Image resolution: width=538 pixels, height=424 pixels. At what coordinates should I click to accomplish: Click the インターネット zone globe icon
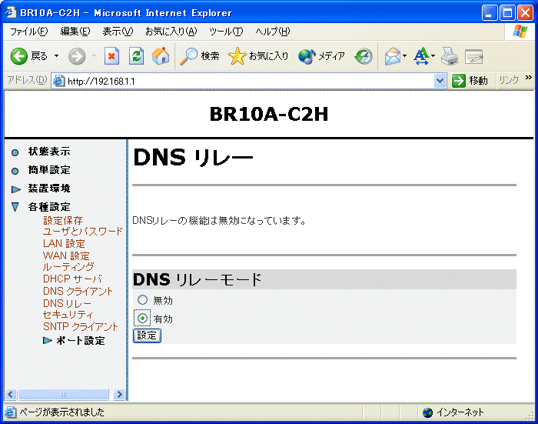(x=427, y=412)
